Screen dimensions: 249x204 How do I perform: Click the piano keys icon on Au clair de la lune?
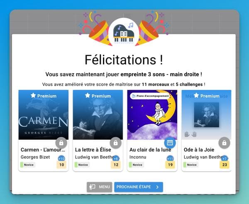[x=170, y=143]
